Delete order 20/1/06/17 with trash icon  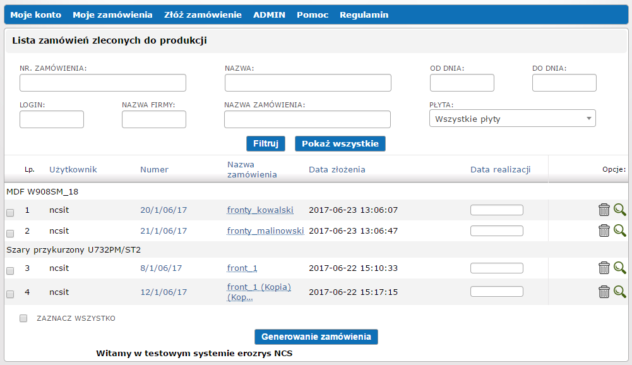click(x=604, y=210)
